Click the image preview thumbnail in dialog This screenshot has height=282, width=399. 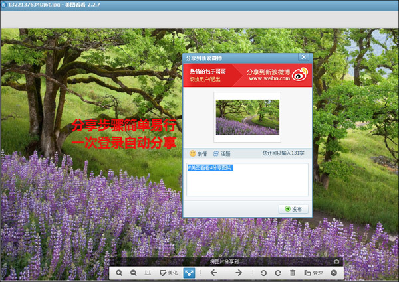[x=247, y=117]
